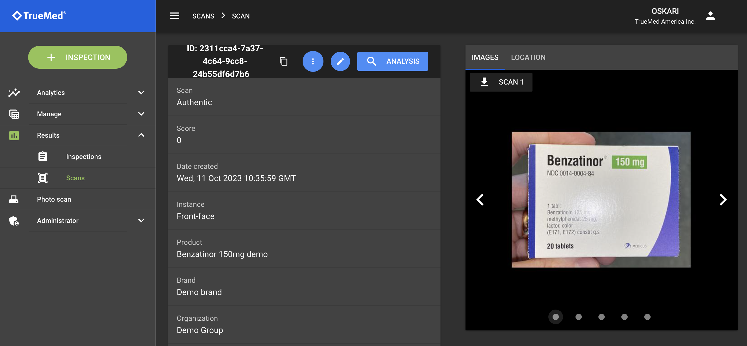Click the Administrator shield icon
The height and width of the screenshot is (346, 747).
point(14,221)
